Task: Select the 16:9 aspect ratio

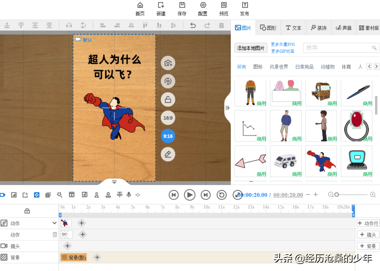Action: click(x=168, y=118)
